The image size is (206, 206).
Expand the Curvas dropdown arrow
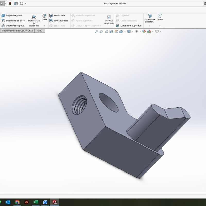[x=160, y=26]
